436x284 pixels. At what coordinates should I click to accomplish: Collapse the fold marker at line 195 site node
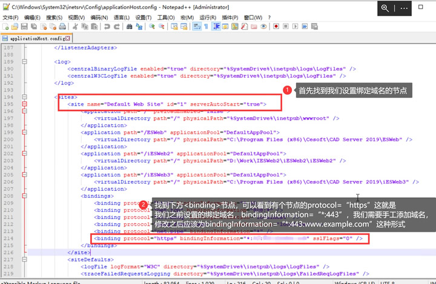[24, 104]
